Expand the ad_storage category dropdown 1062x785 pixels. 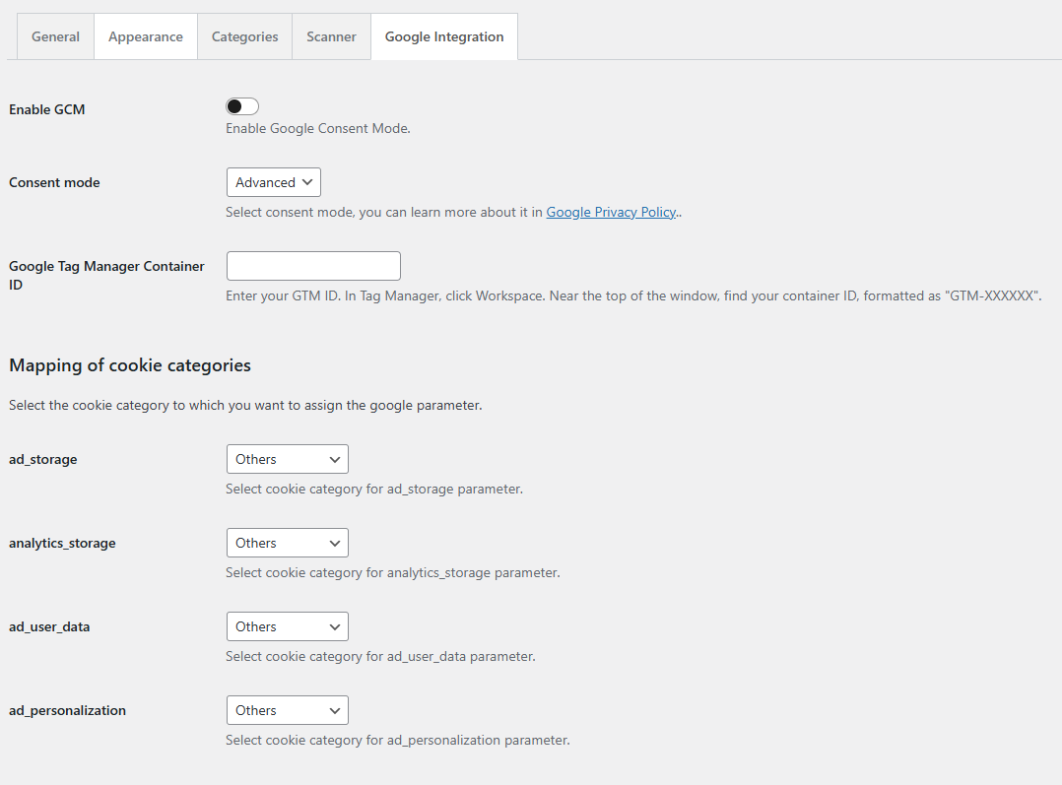click(287, 458)
